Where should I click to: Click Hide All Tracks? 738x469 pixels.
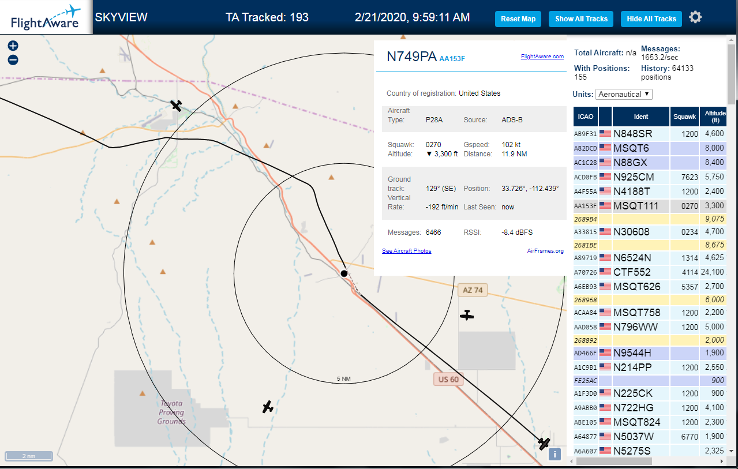tap(651, 19)
